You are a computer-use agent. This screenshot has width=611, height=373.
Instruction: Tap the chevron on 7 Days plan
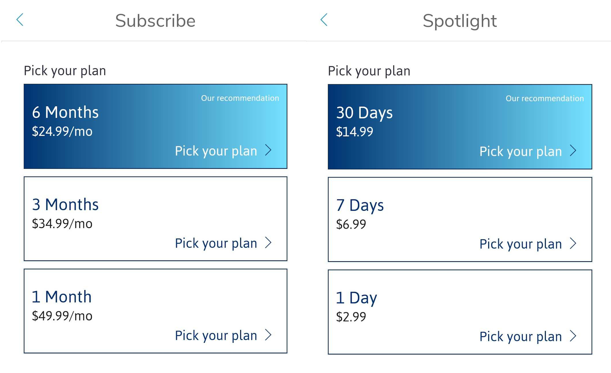click(573, 244)
